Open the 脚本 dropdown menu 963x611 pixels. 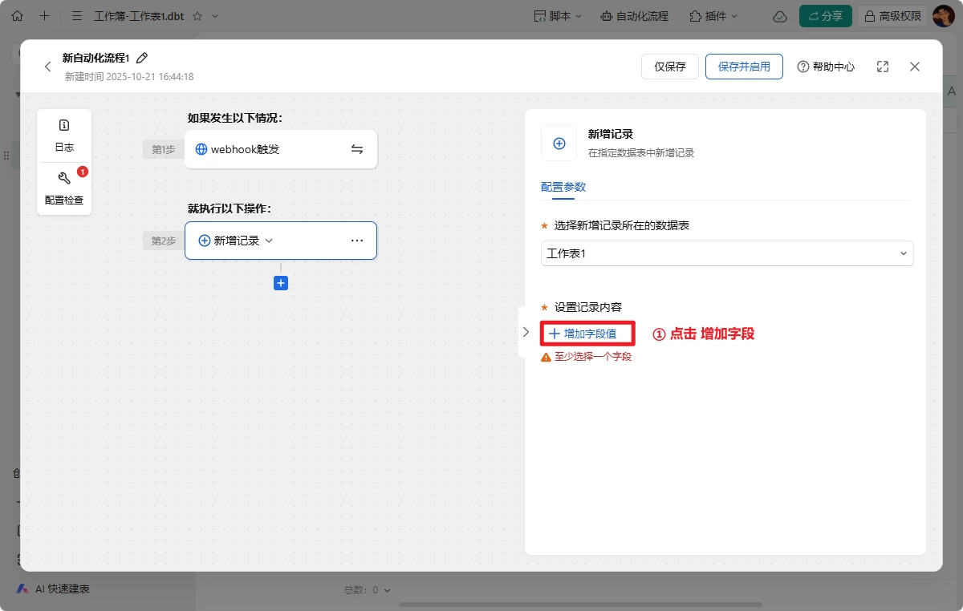tap(558, 16)
